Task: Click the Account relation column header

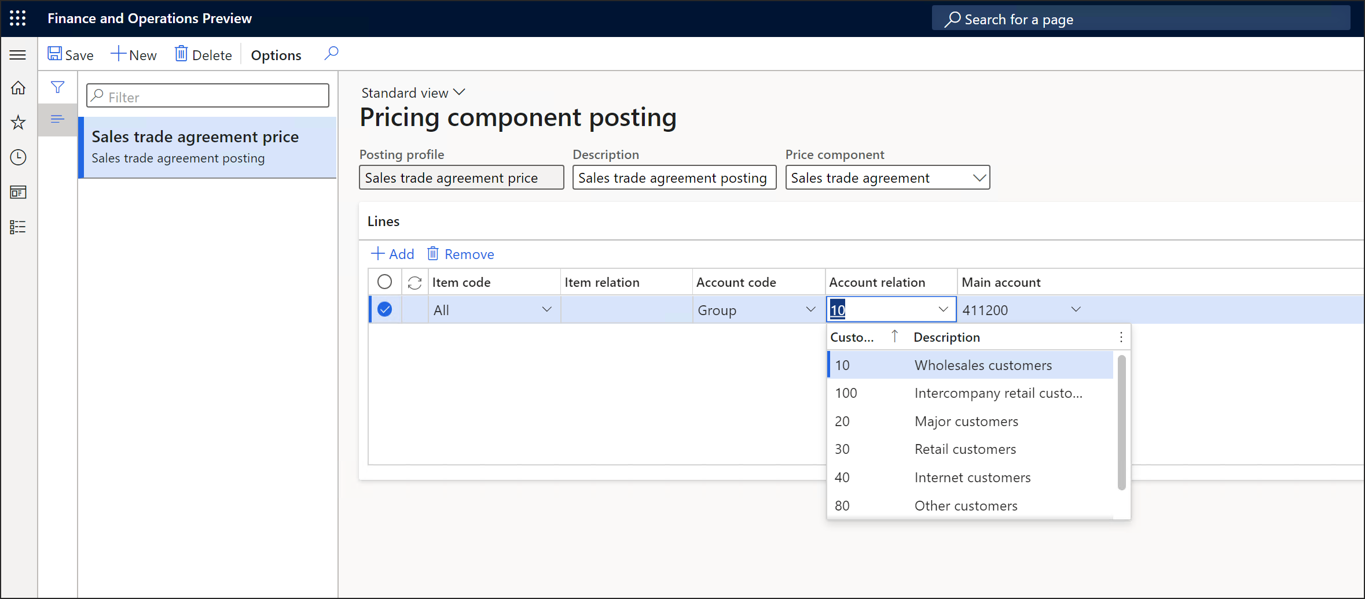Action: coord(891,282)
